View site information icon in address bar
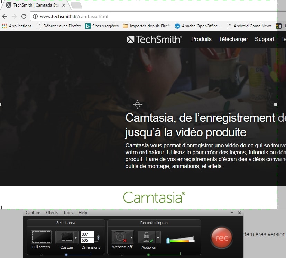 pos(35,16)
